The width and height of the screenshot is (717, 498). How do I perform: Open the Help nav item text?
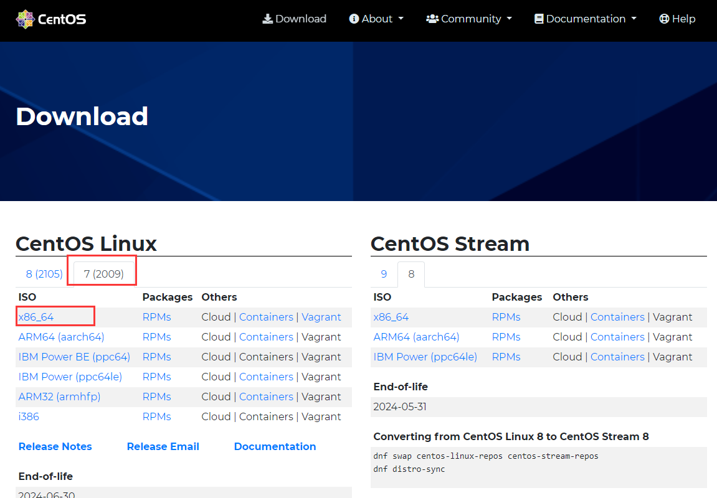click(683, 19)
